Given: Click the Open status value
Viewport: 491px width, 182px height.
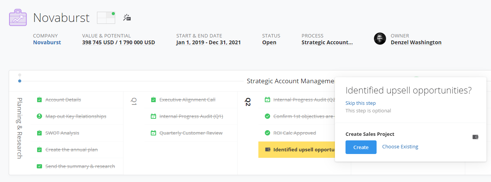Looking at the screenshot, I should [269, 42].
